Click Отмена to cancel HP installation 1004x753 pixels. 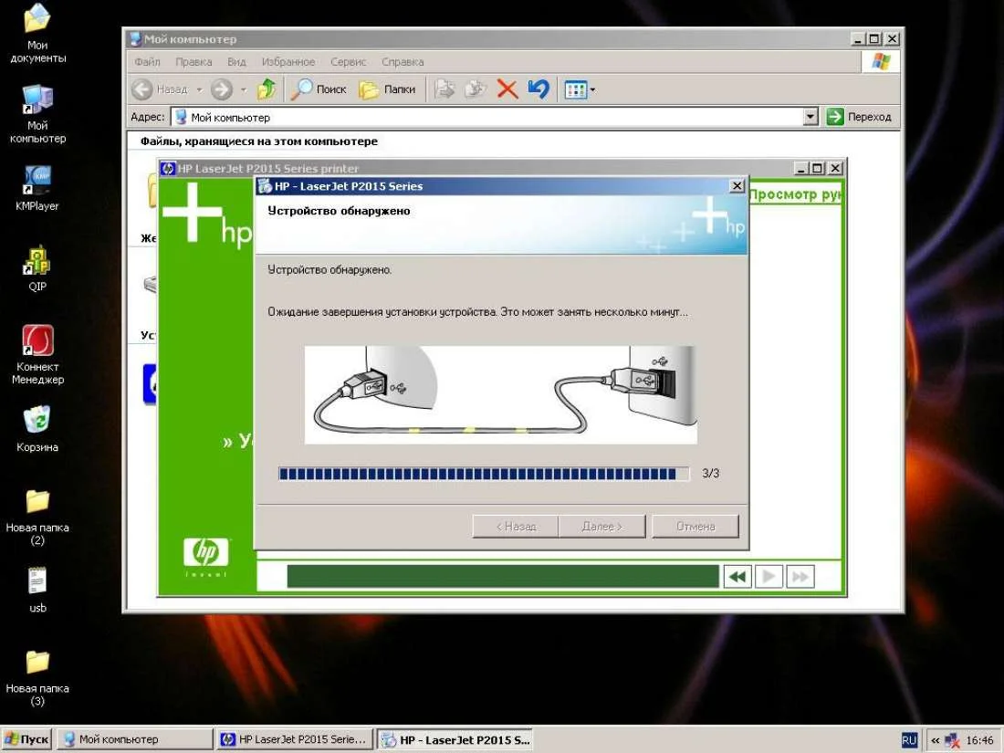(695, 527)
